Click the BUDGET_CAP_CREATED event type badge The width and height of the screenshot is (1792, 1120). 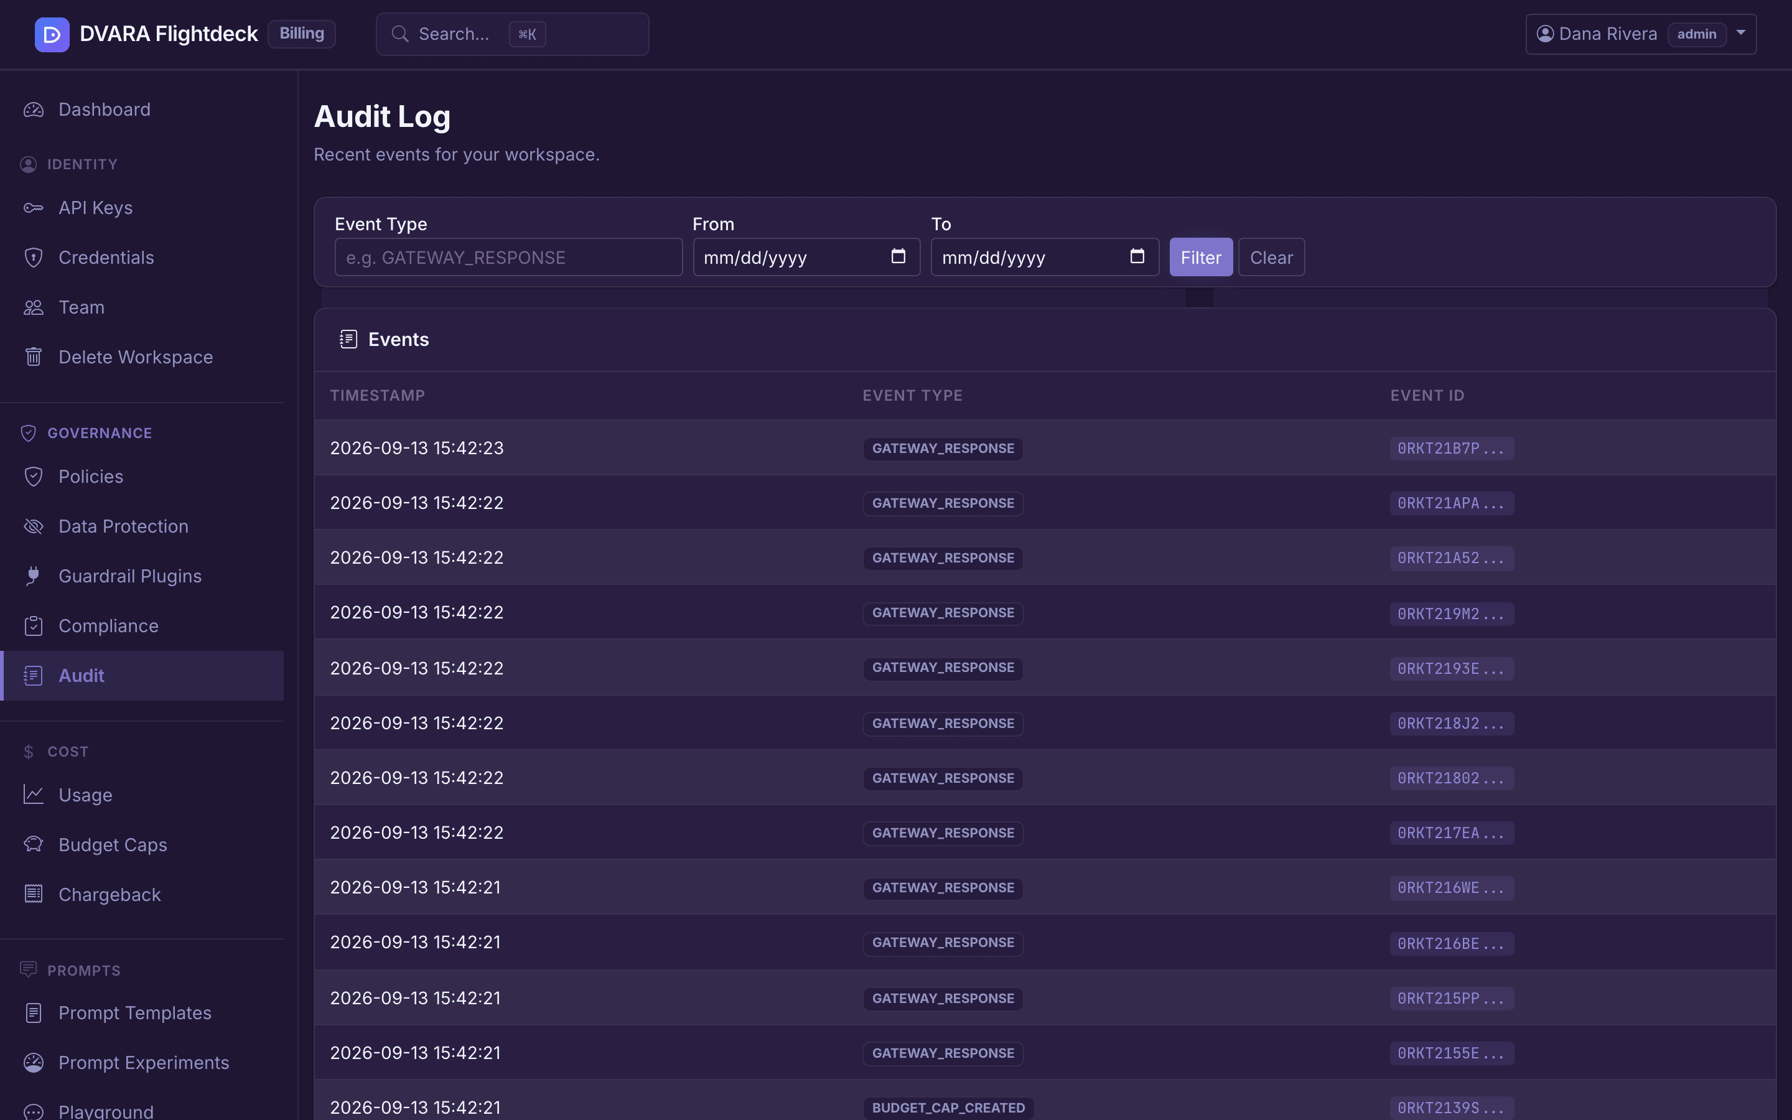tap(948, 1108)
